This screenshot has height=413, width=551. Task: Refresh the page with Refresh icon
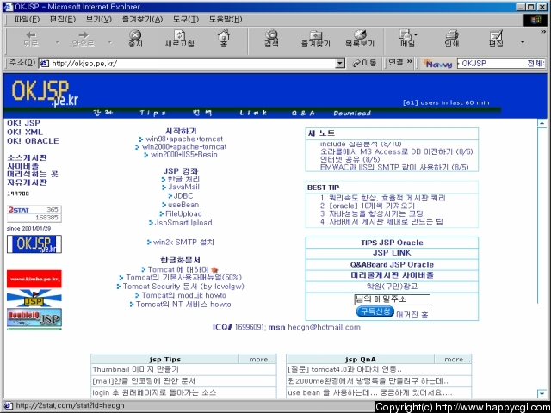pyautogui.click(x=180, y=34)
